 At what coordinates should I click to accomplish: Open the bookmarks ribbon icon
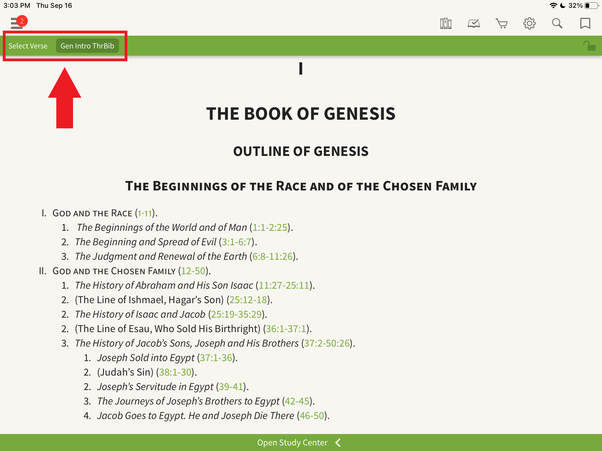(585, 23)
